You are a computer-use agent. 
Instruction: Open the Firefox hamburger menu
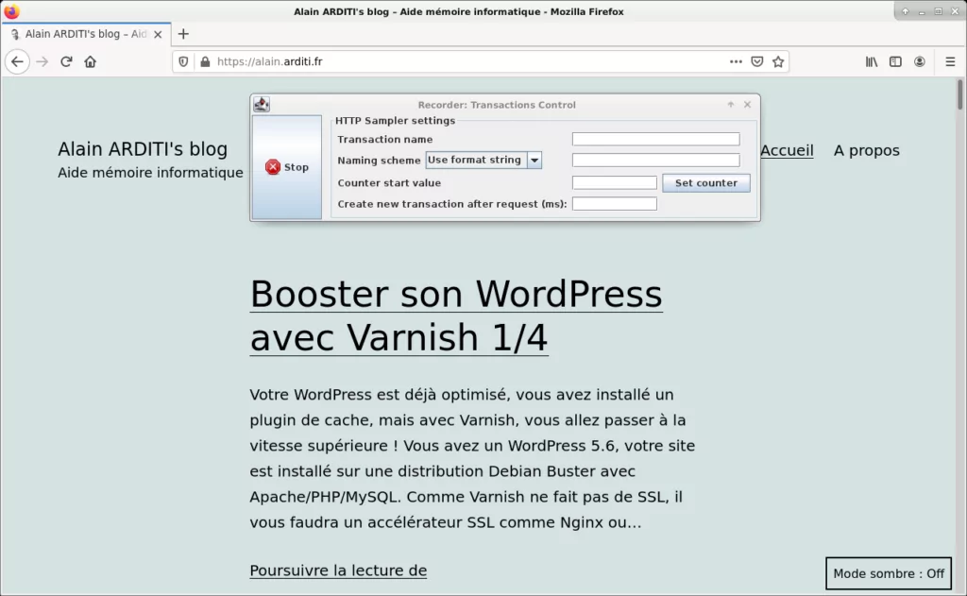tap(950, 61)
